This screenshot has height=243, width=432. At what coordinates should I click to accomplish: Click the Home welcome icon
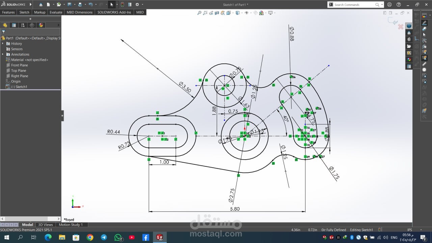tap(41, 5)
